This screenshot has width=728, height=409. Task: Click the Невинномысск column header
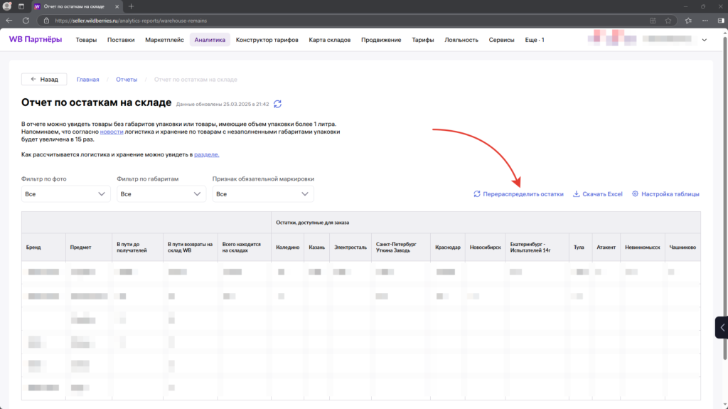pyautogui.click(x=643, y=248)
